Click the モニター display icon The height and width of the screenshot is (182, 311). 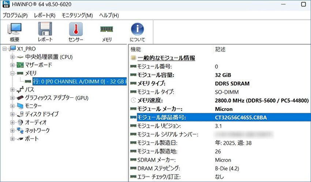point(20,106)
